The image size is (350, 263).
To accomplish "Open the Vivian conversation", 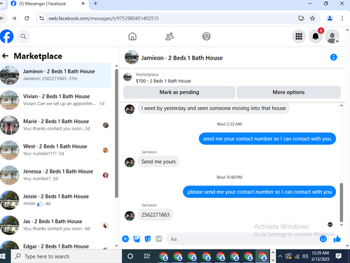I will point(55,100).
